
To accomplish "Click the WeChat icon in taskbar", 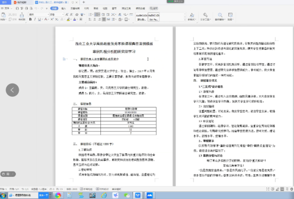I will pos(127,195).
